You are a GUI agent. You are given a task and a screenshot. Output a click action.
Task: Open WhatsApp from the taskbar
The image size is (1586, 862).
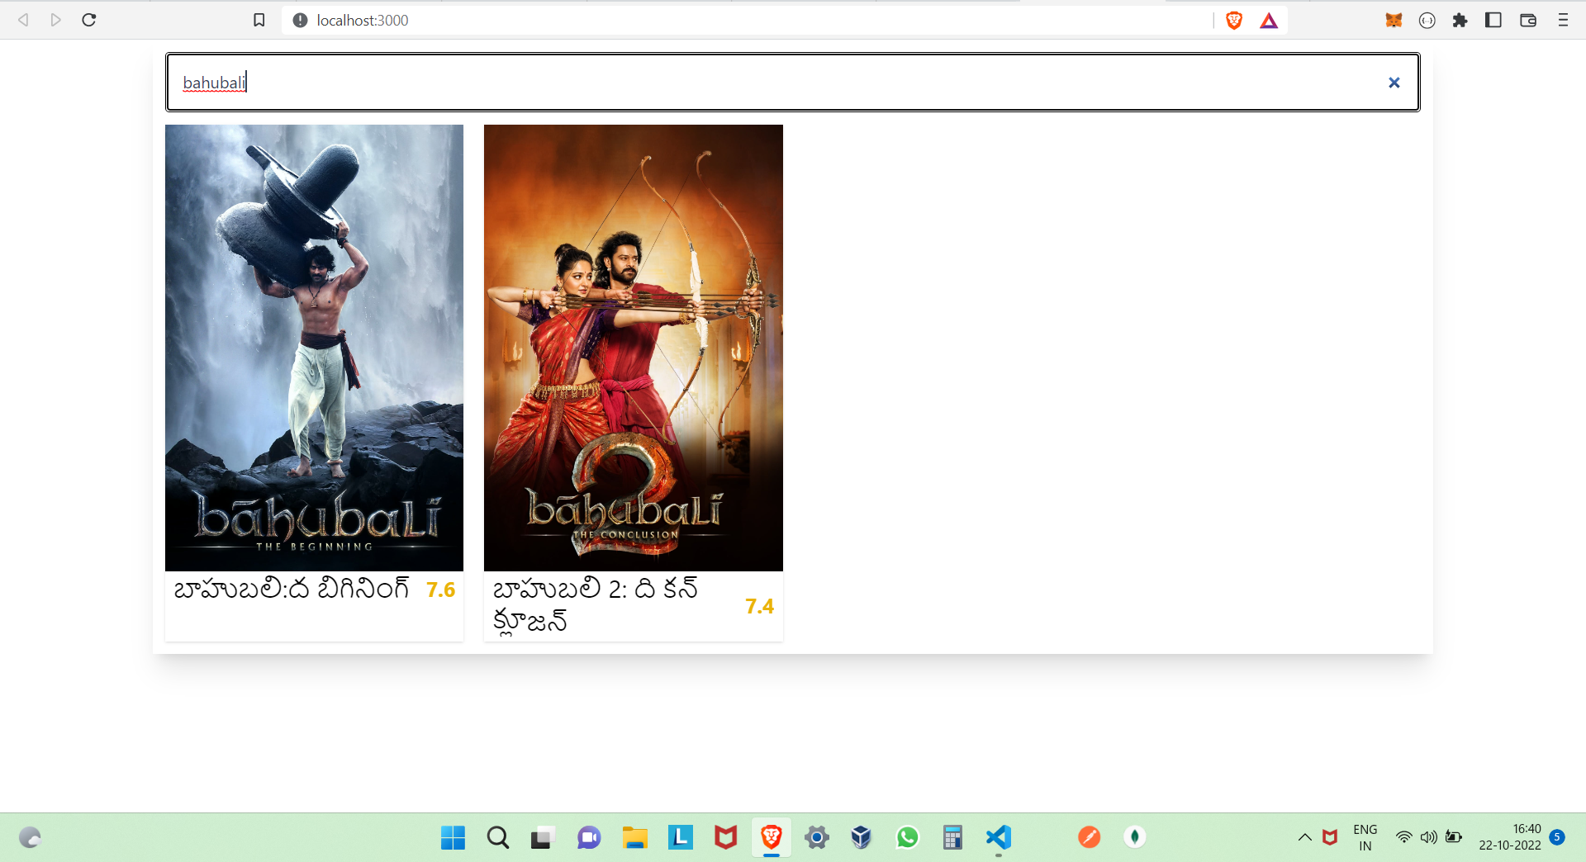point(908,837)
